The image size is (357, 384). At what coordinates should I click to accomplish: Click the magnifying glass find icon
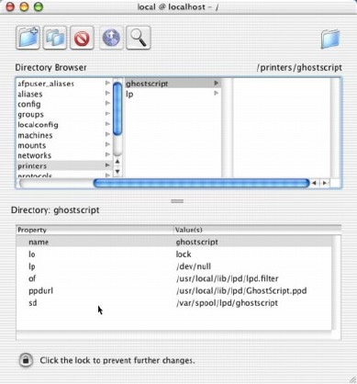(x=138, y=38)
